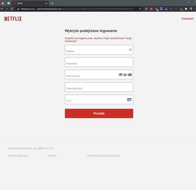The height and width of the screenshot is (190, 196).
Task: Close the Netflix tab
Action: [x=46, y=3]
